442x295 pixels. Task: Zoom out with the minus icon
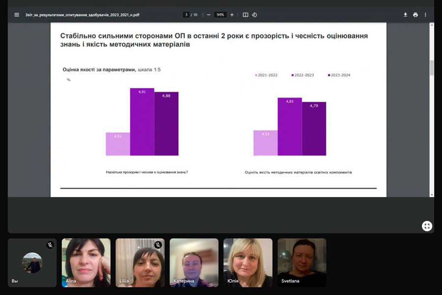(209, 15)
